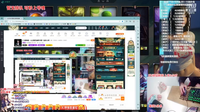The height and width of the screenshot is (112, 200).
Task: Open the 鱼吧 nav item
Action: pyautogui.click(x=59, y=28)
